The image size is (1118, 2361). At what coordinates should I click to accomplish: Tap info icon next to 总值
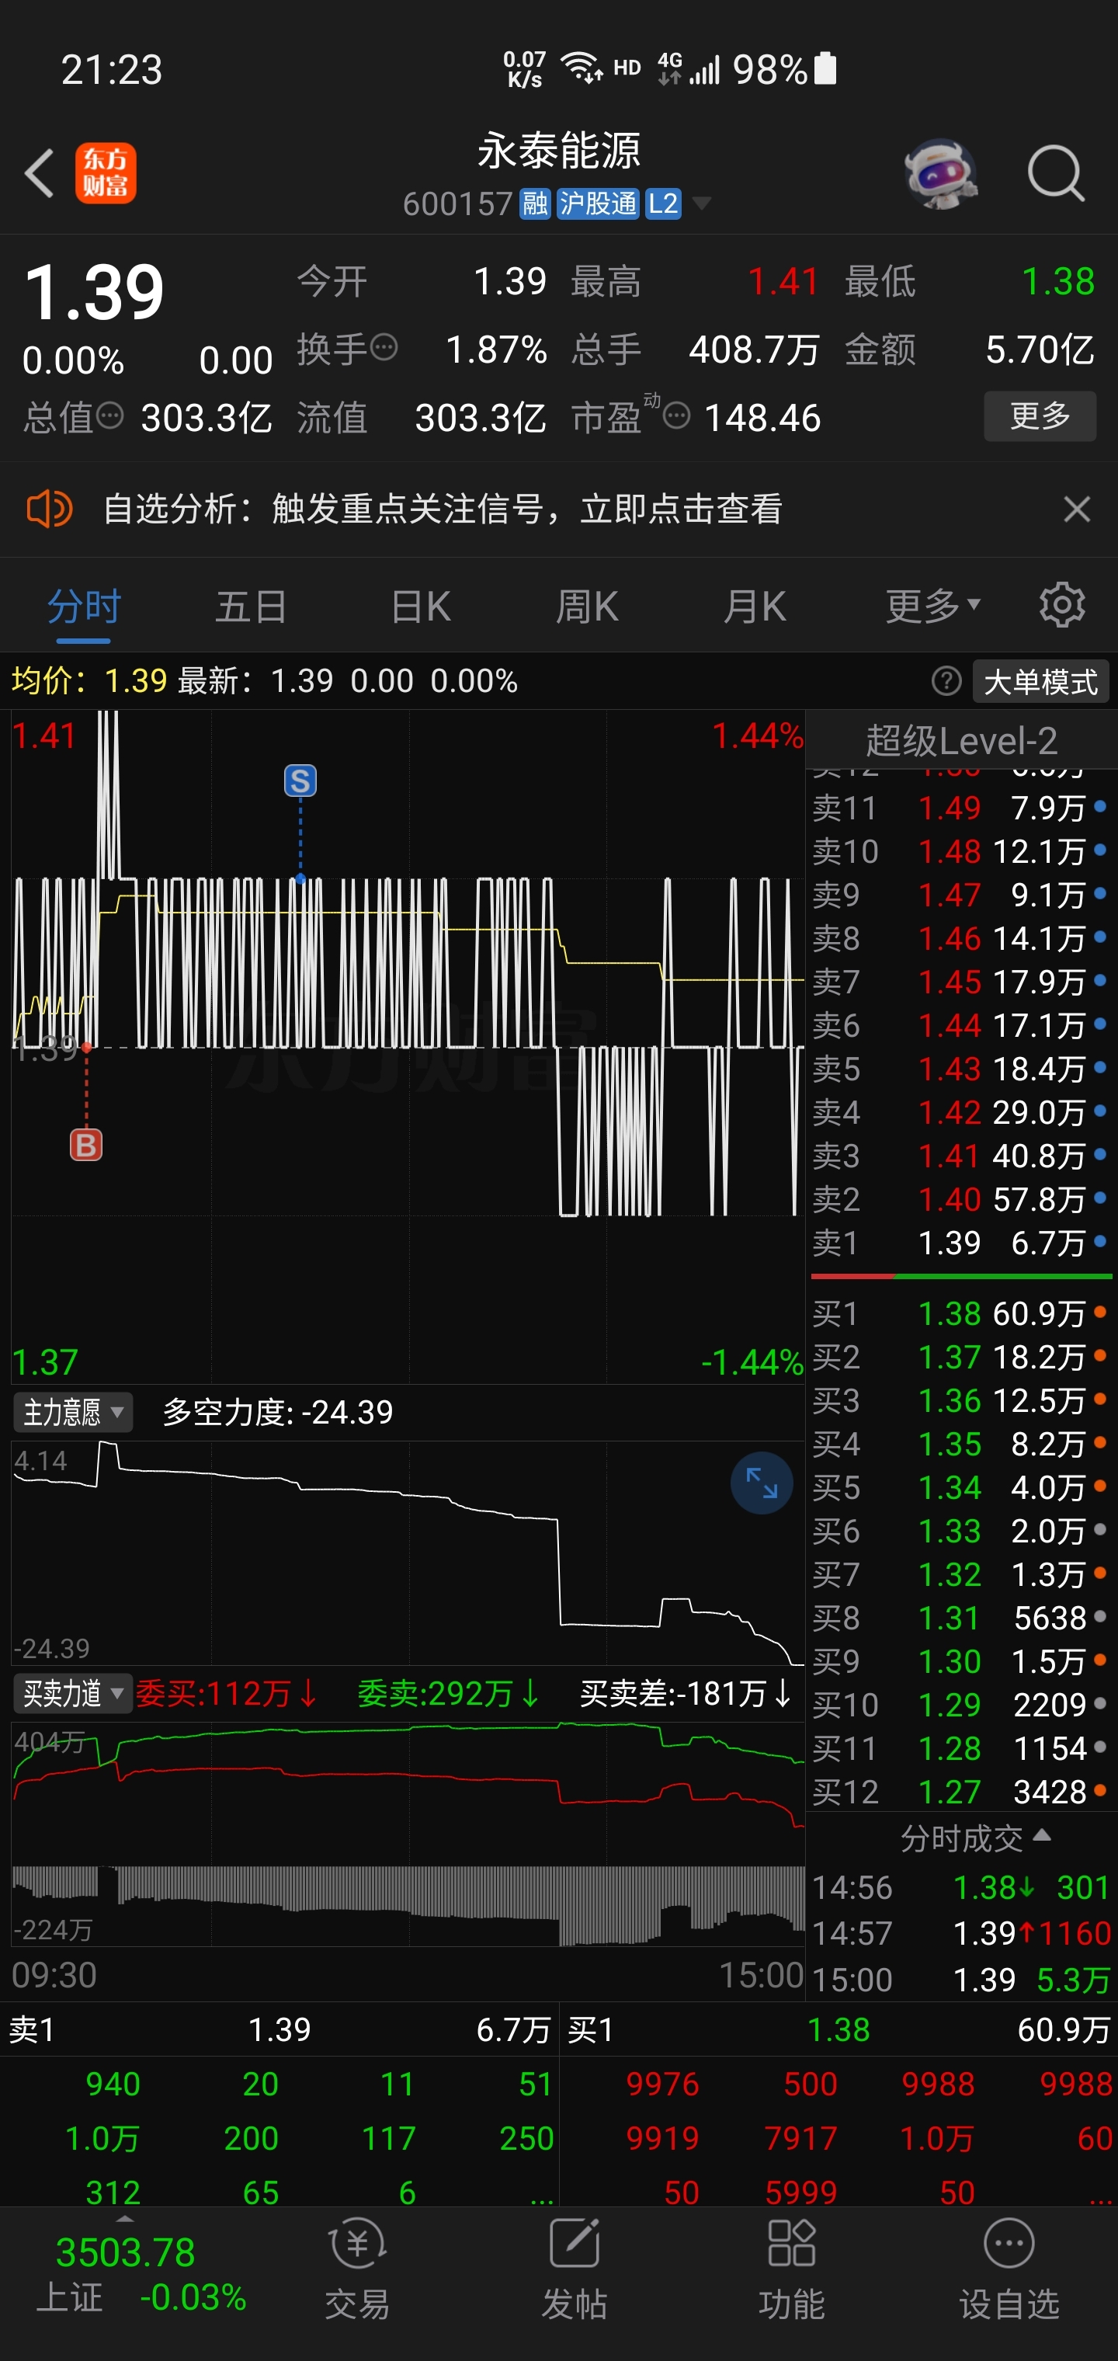click(110, 416)
